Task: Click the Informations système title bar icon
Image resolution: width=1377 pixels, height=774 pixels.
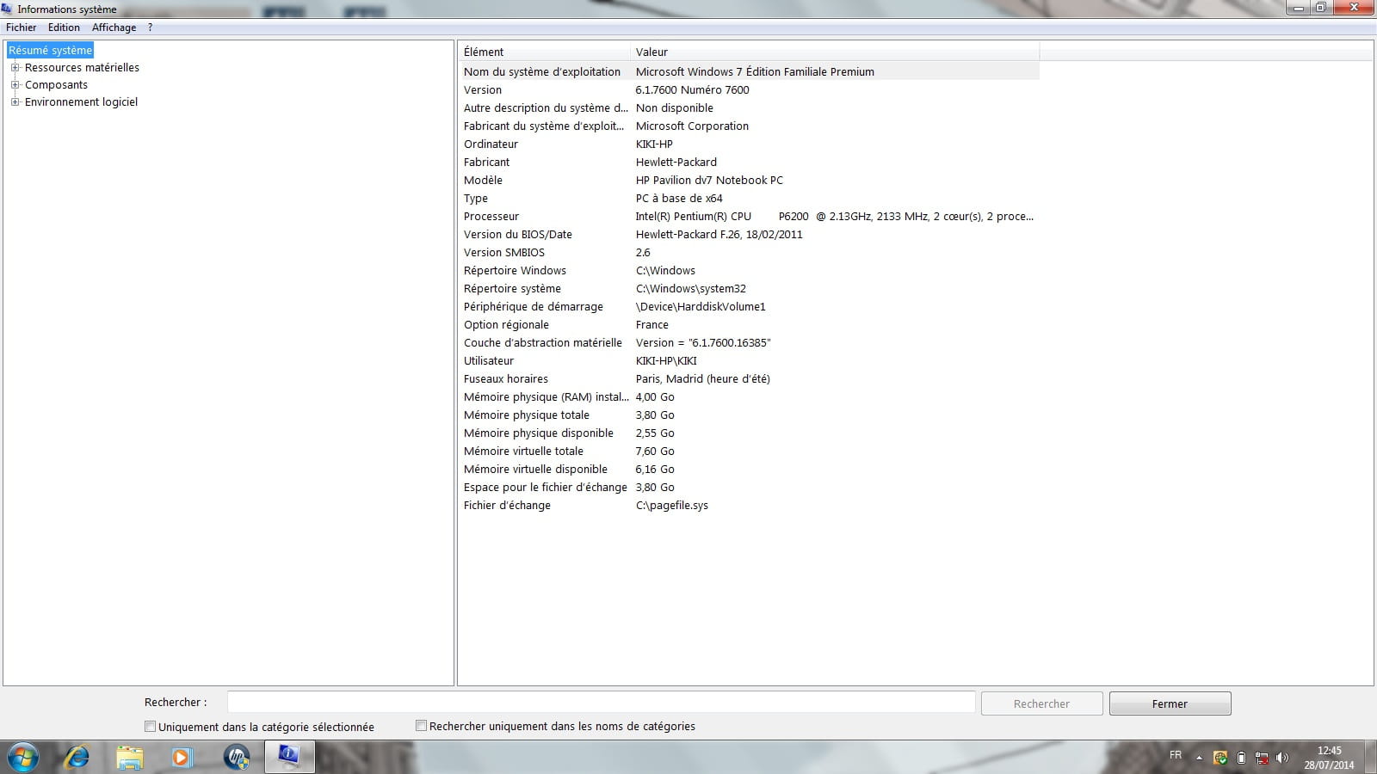Action: pos(7,9)
